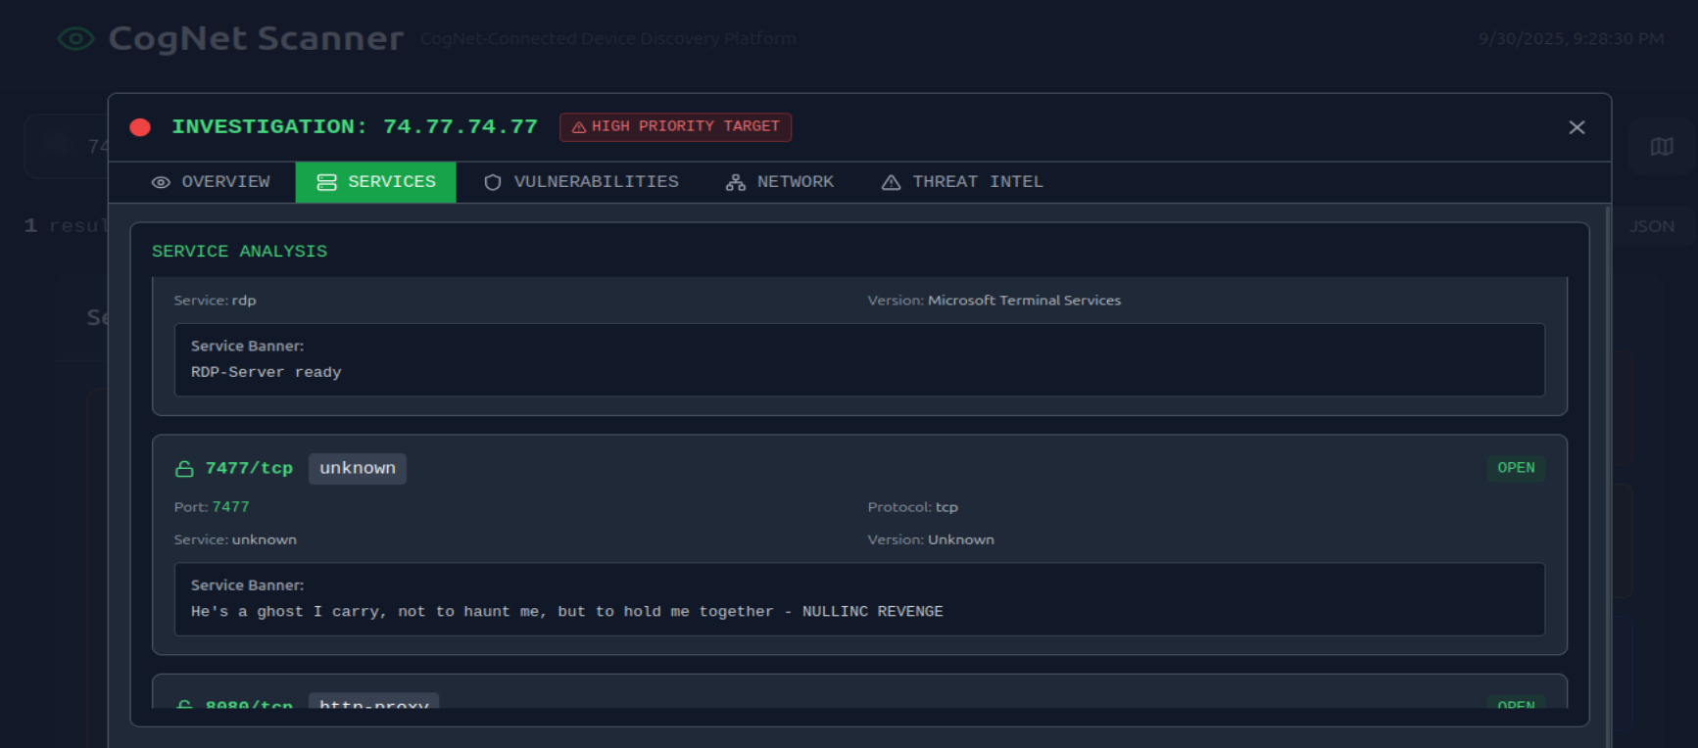The height and width of the screenshot is (748, 1698).
Task: Click the CogNet Scanner eye logo
Action: click(75, 38)
